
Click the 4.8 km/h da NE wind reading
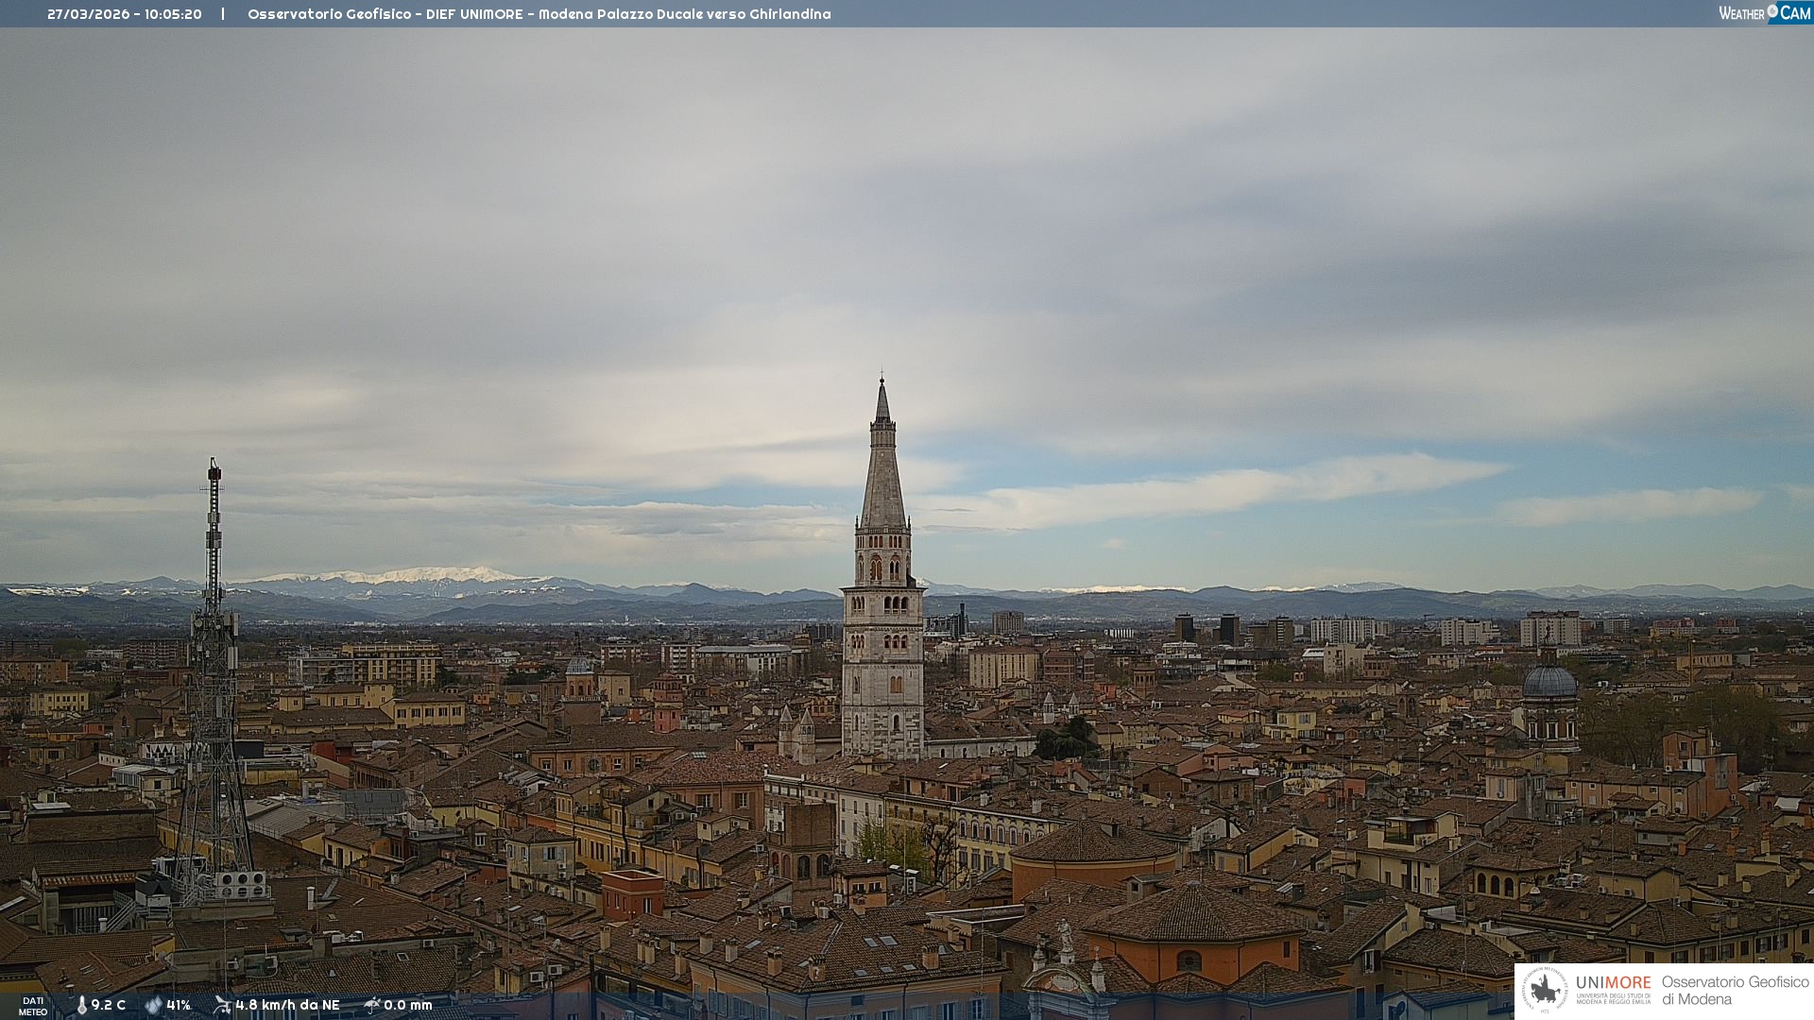pyautogui.click(x=287, y=1005)
